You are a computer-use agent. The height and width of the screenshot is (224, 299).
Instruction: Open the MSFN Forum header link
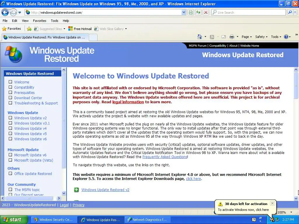point(198,46)
